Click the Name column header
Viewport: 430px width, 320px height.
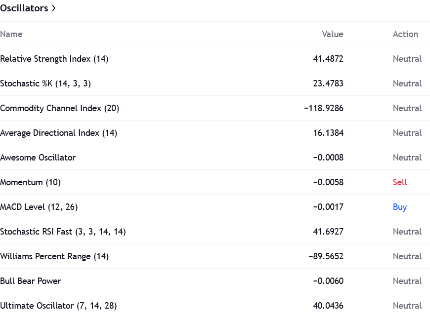click(x=11, y=34)
